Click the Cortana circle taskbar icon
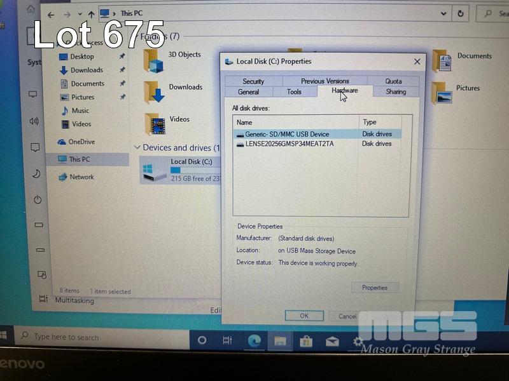 point(202,340)
